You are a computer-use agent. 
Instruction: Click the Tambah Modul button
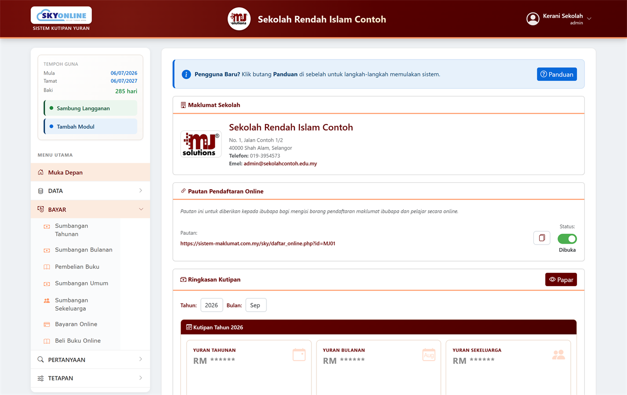(90, 126)
